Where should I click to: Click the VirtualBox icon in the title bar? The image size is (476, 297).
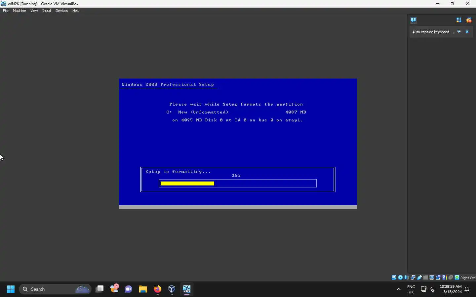point(3,4)
